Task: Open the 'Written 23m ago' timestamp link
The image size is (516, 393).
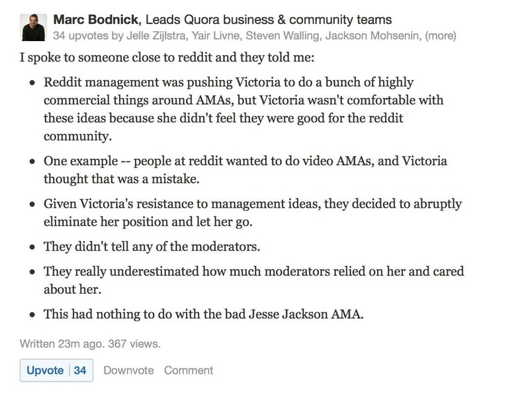Action: (x=62, y=343)
